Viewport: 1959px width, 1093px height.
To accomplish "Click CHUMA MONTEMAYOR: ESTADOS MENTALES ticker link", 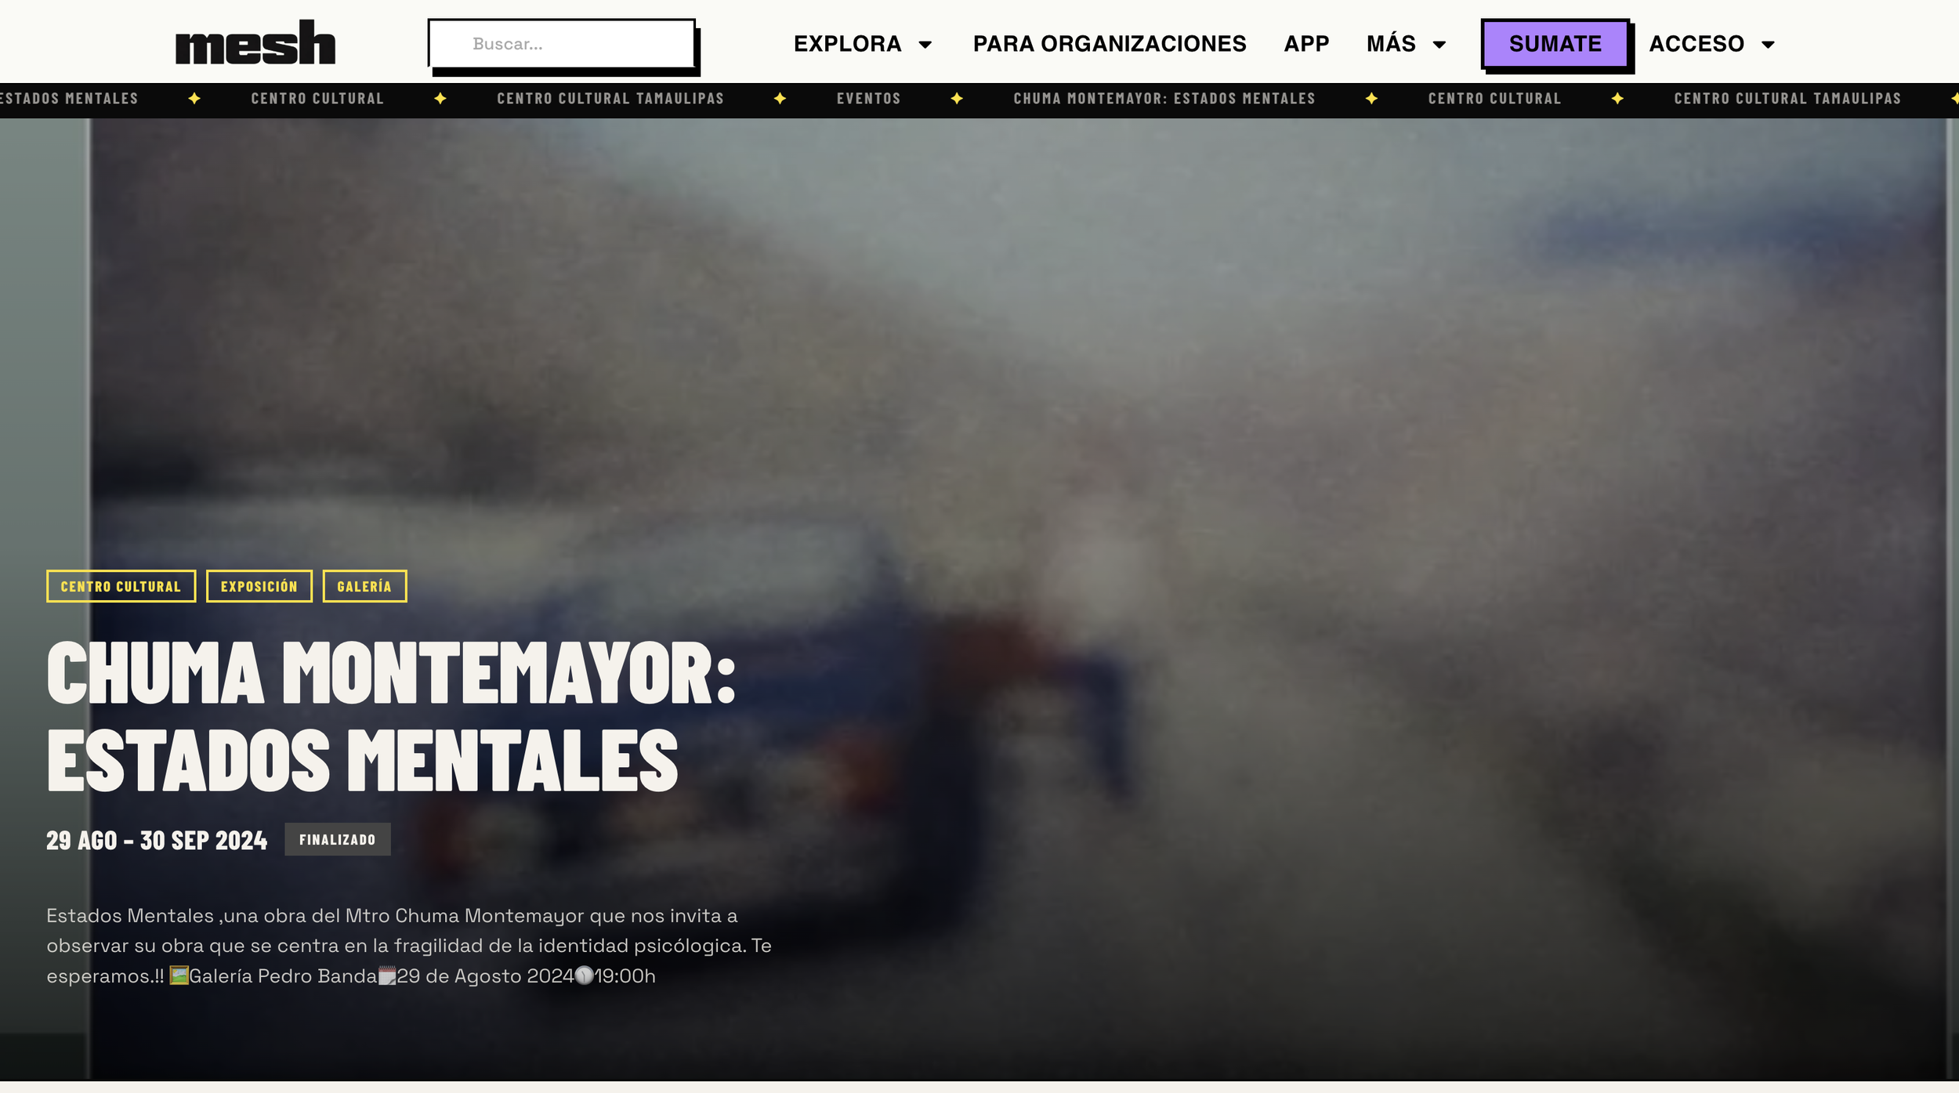I will click(1164, 99).
